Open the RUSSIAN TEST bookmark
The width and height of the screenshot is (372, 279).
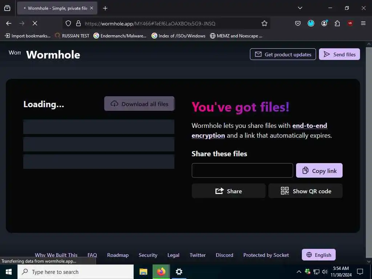[x=72, y=36]
